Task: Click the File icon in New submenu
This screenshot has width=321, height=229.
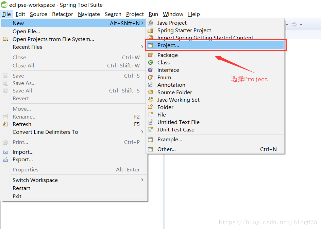Action: pos(150,114)
